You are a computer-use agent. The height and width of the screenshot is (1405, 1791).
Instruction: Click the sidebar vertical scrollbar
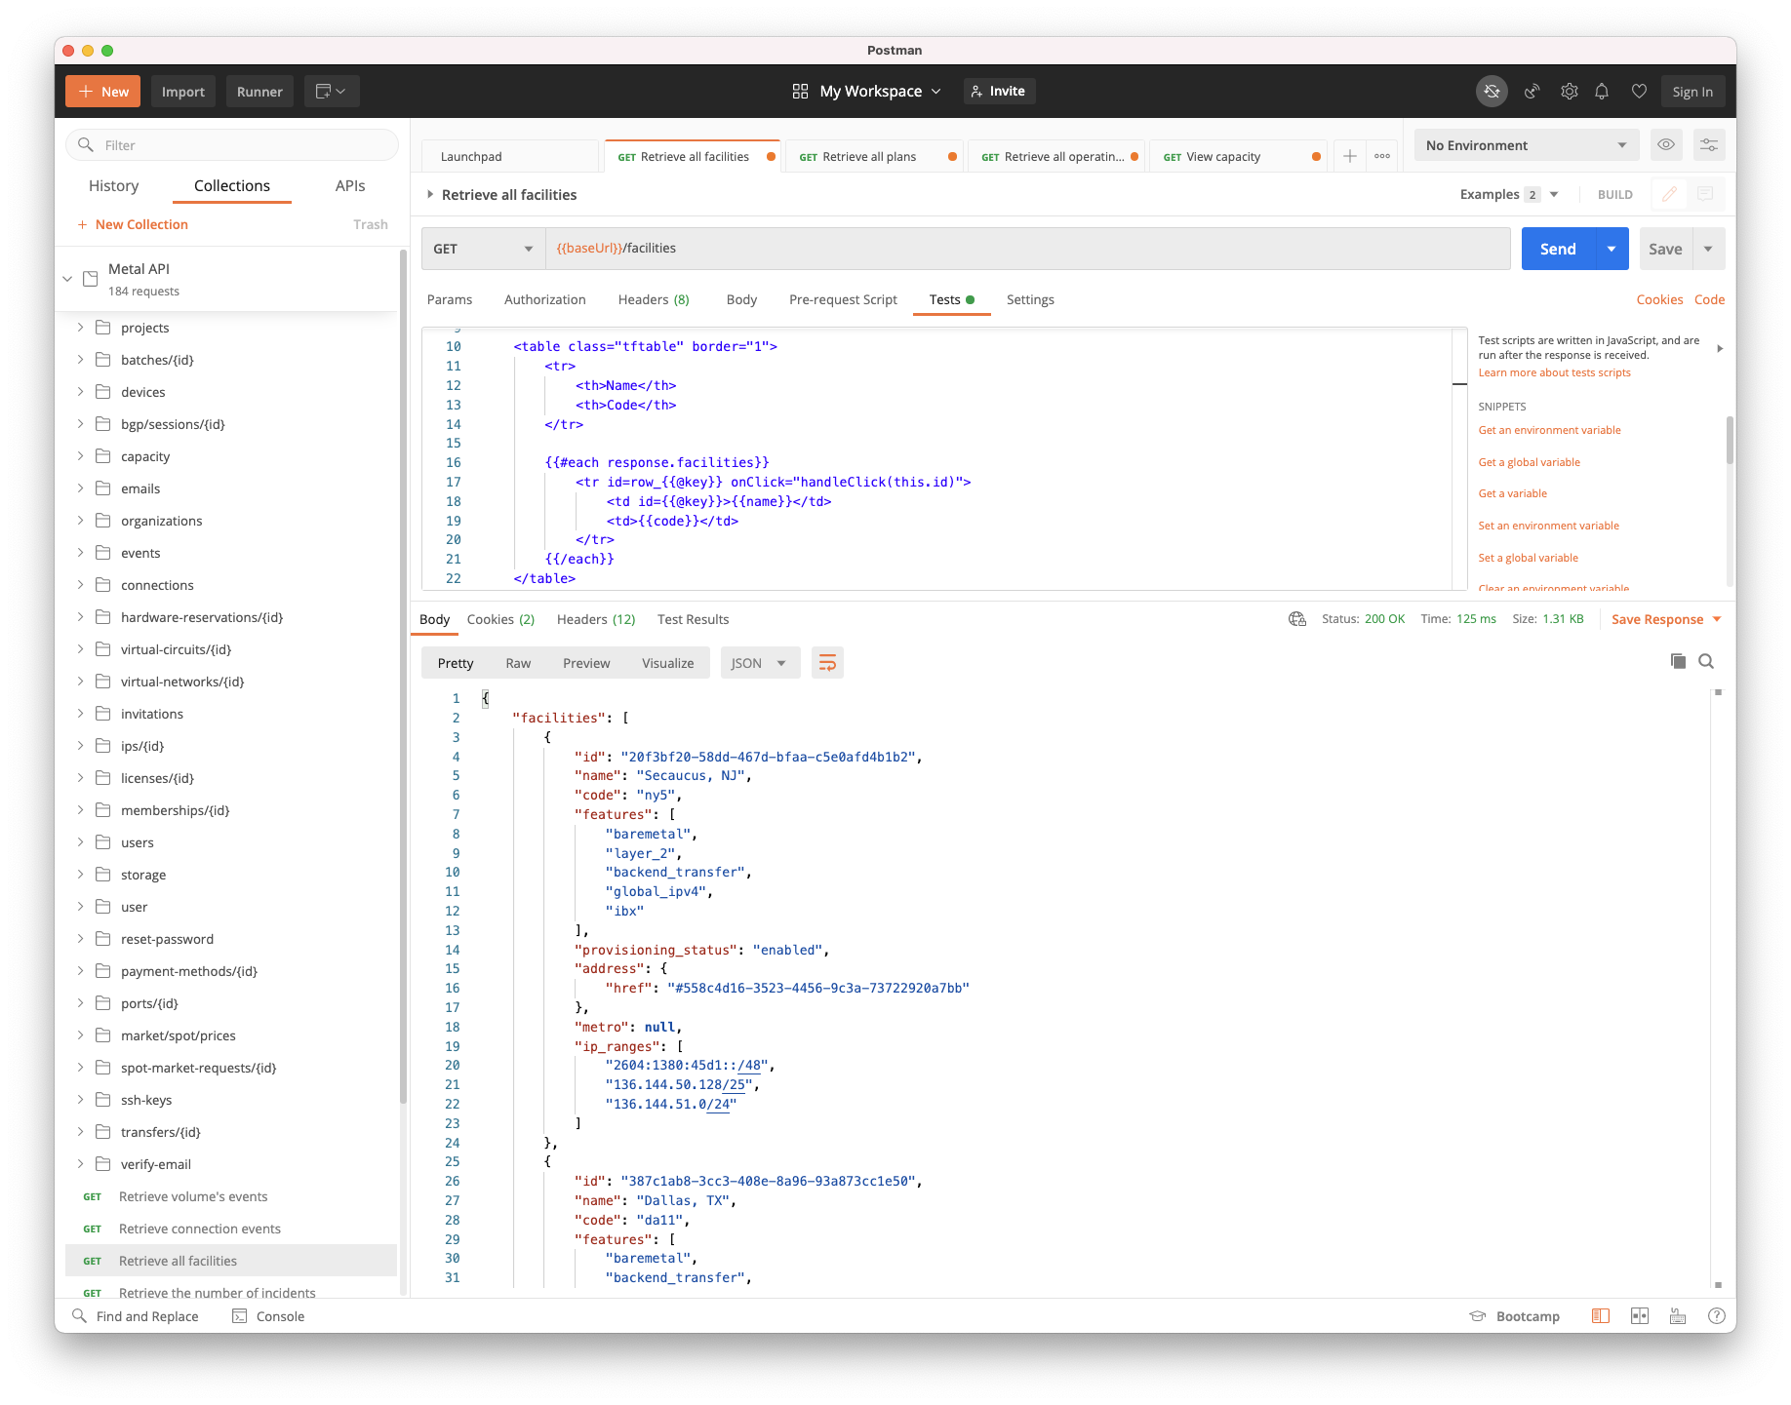[x=403, y=677]
